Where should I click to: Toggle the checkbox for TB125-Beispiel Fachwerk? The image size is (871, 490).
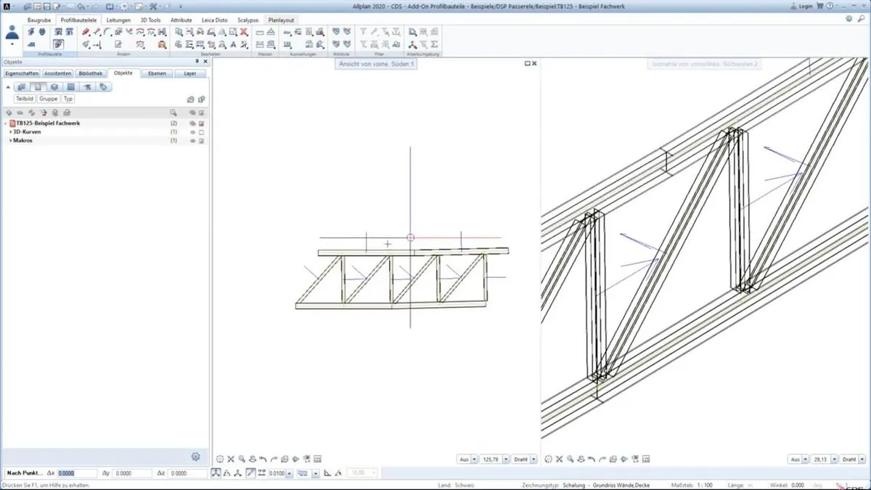click(202, 123)
